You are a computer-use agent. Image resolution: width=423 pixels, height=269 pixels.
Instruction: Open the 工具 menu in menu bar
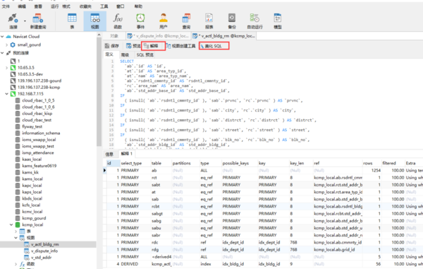[104, 6]
